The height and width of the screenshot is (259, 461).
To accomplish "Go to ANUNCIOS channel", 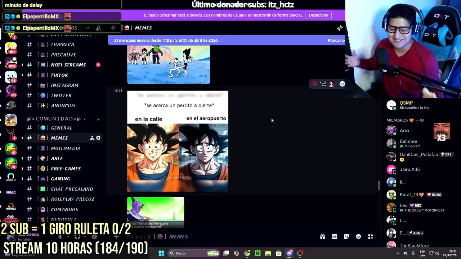I will click(63, 105).
